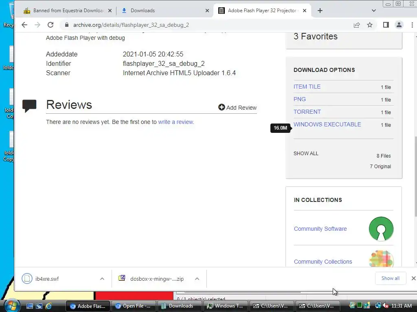This screenshot has width=417, height=312.
Task: Open the browser side panel icon
Action: click(386, 25)
